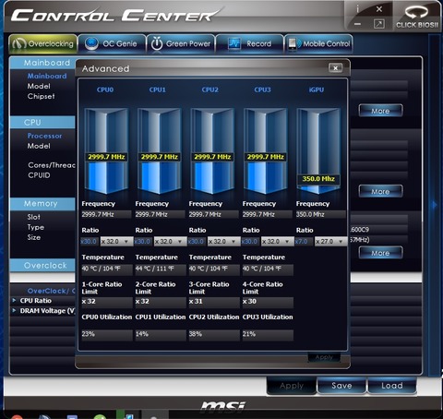Switch to the OC Genie tab

point(112,43)
